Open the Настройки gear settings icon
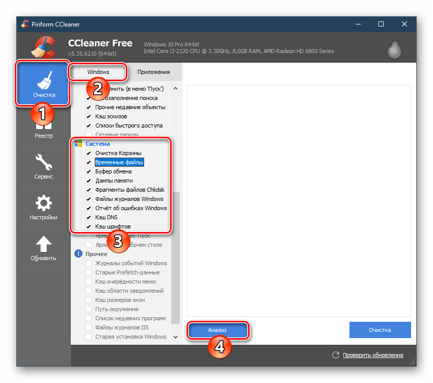433x383 pixels. [x=43, y=203]
